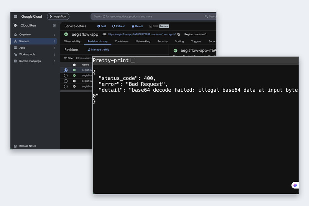Viewport: 309px width, 206px height.
Task: Click the green status icon of second revision
Action: point(74,76)
